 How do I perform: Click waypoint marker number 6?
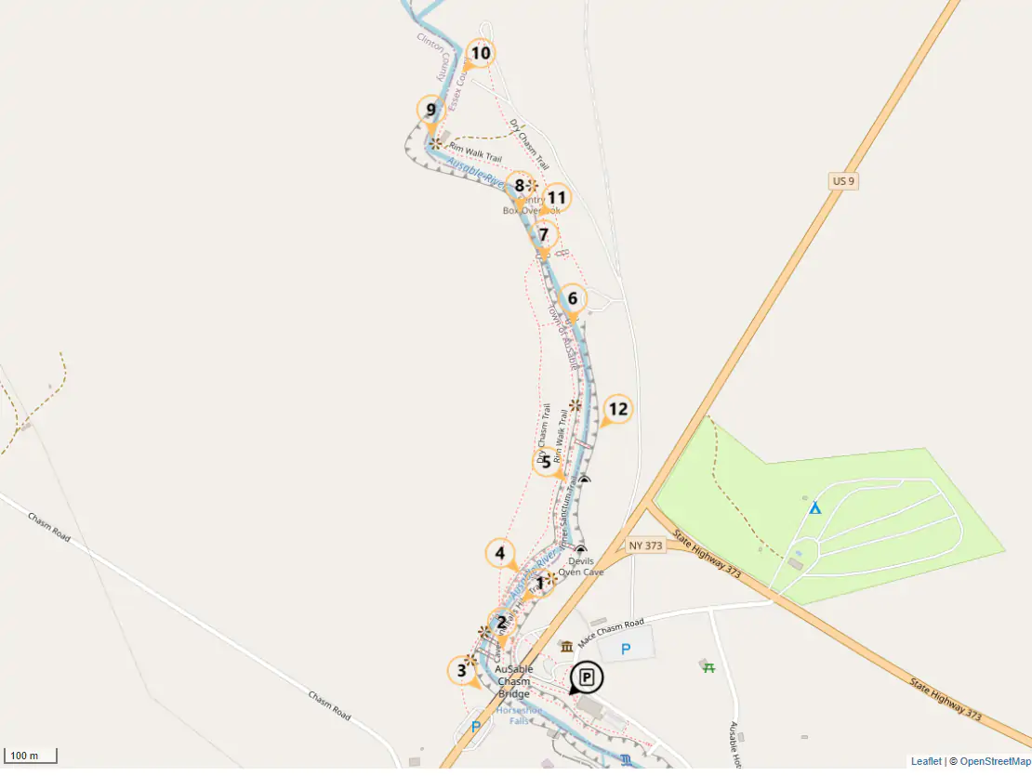pos(573,300)
